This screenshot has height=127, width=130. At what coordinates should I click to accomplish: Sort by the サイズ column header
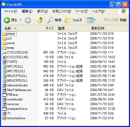click(47, 28)
